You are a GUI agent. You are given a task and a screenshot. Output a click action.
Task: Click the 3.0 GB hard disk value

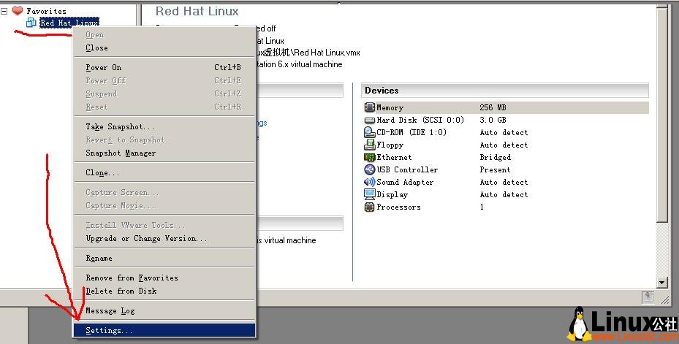point(493,120)
